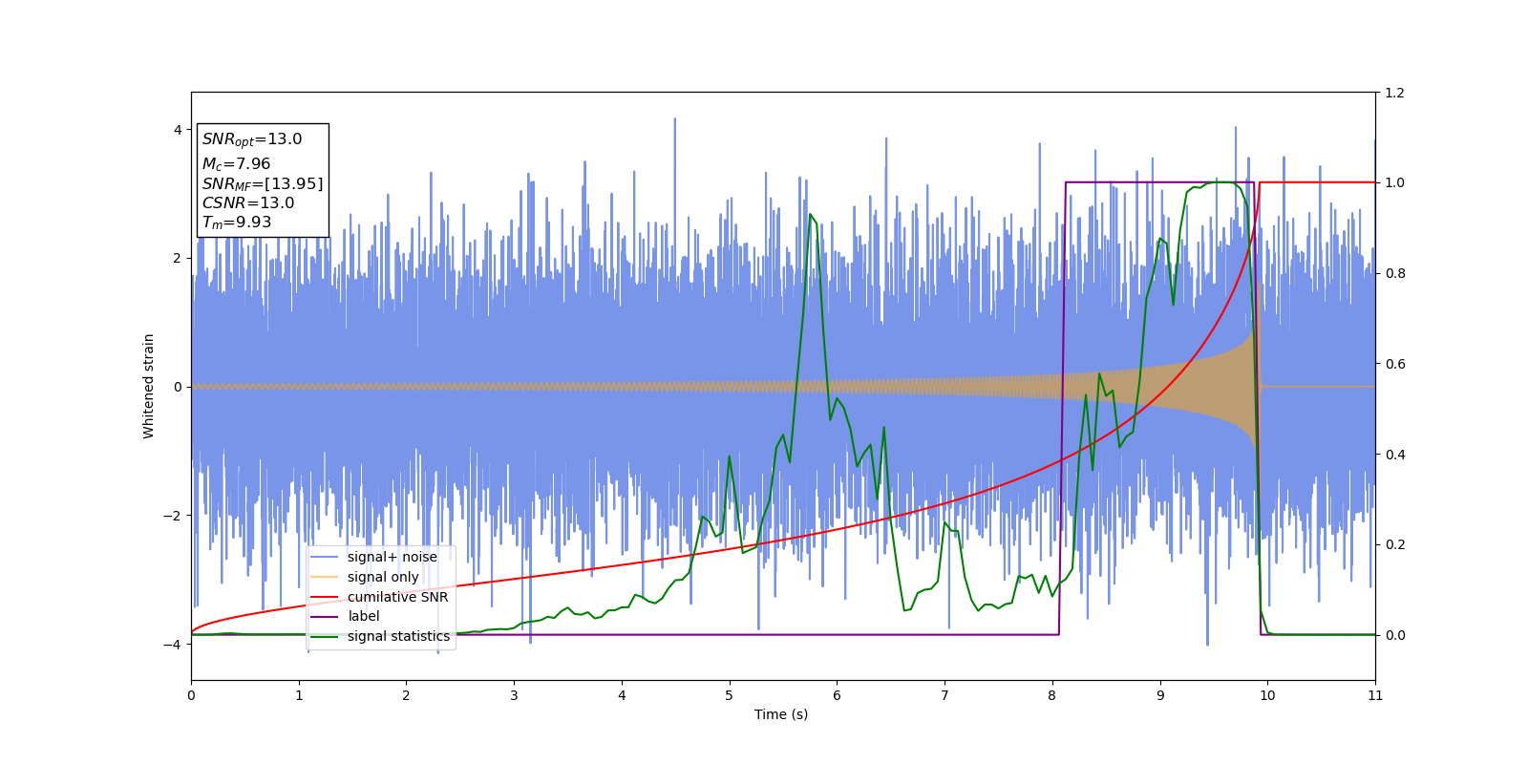1528x764 pixels.
Task: Click the SNRopt=13.0 annotation text
Action: point(252,139)
